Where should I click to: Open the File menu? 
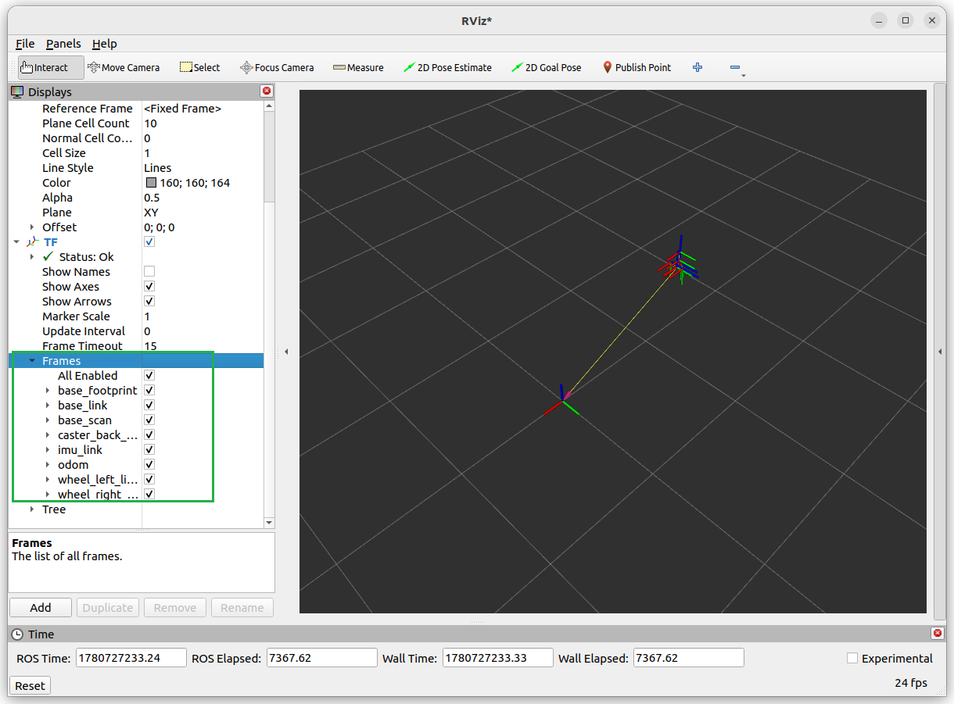click(x=25, y=44)
